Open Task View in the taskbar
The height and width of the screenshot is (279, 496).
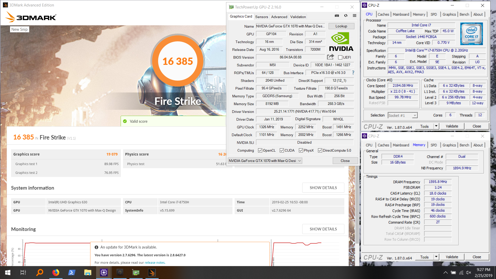23,273
